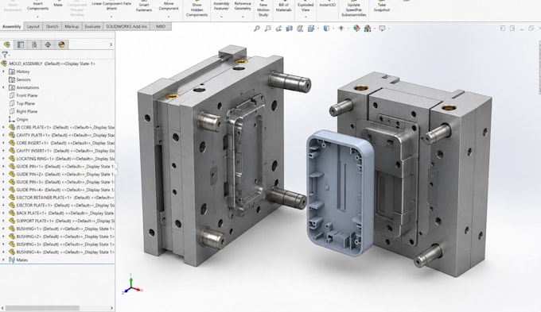Viewport: 541px width, 312px height.
Task: Click the Instant3D button
Action: pos(328,4)
